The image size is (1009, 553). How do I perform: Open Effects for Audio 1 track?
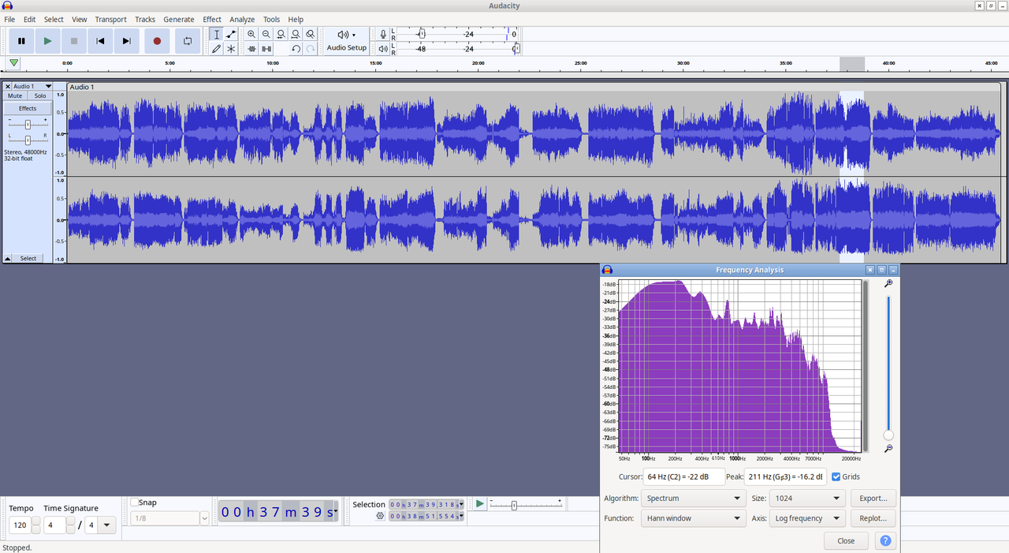pyautogui.click(x=28, y=108)
